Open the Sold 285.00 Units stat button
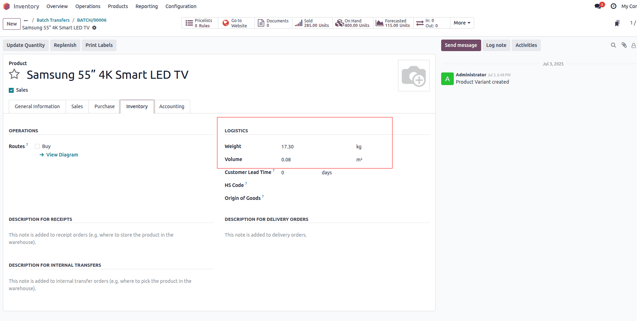This screenshot has height=321, width=637. point(312,23)
